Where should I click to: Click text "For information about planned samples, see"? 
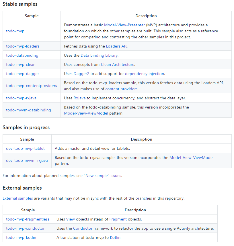point(42,176)
